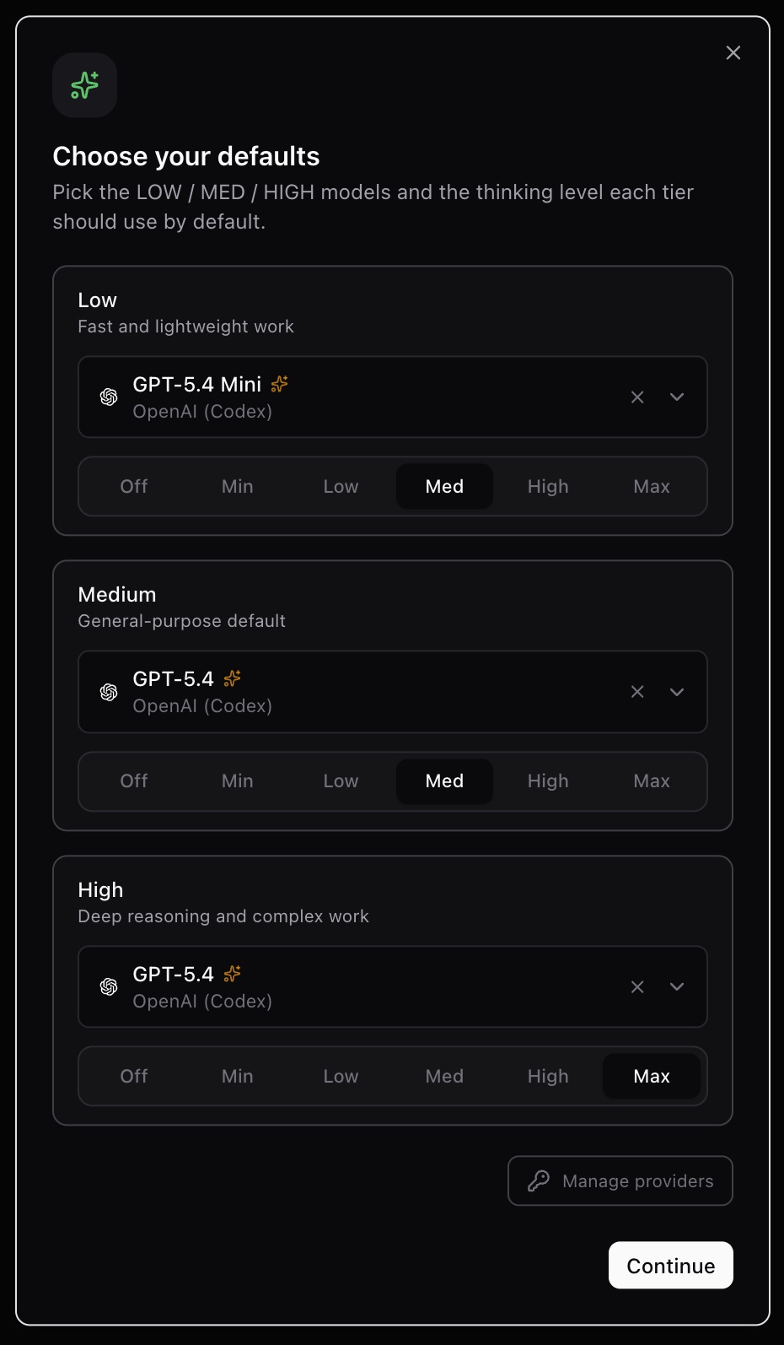Turn thinking Off for the Medium tier
This screenshot has width=784, height=1345.
133,781
